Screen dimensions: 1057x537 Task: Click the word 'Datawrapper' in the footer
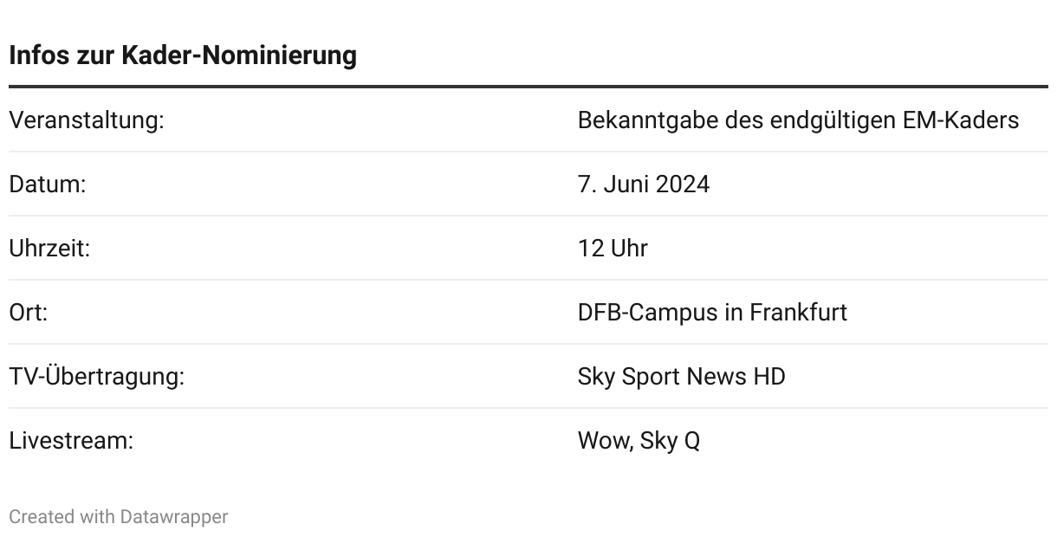[174, 517]
